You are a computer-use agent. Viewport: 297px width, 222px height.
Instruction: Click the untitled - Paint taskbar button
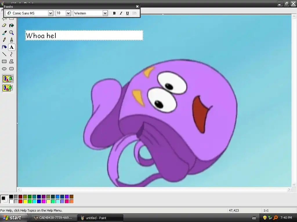pos(100,218)
